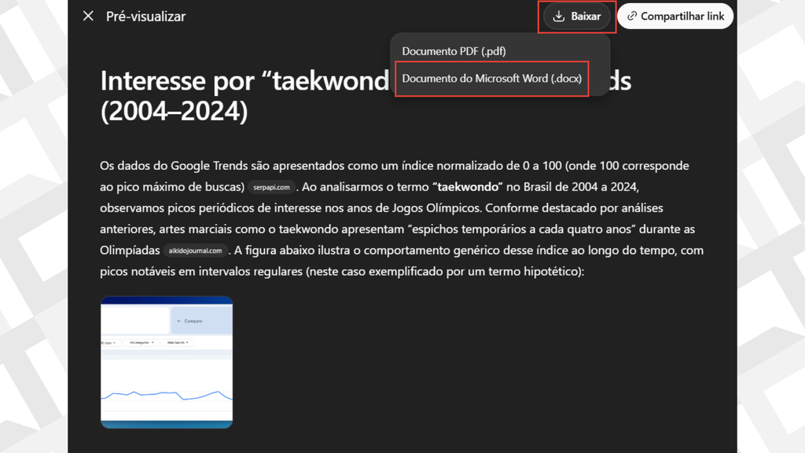
Task: Choose Documento do Microsoft Word (.docx)
Action: click(492, 79)
